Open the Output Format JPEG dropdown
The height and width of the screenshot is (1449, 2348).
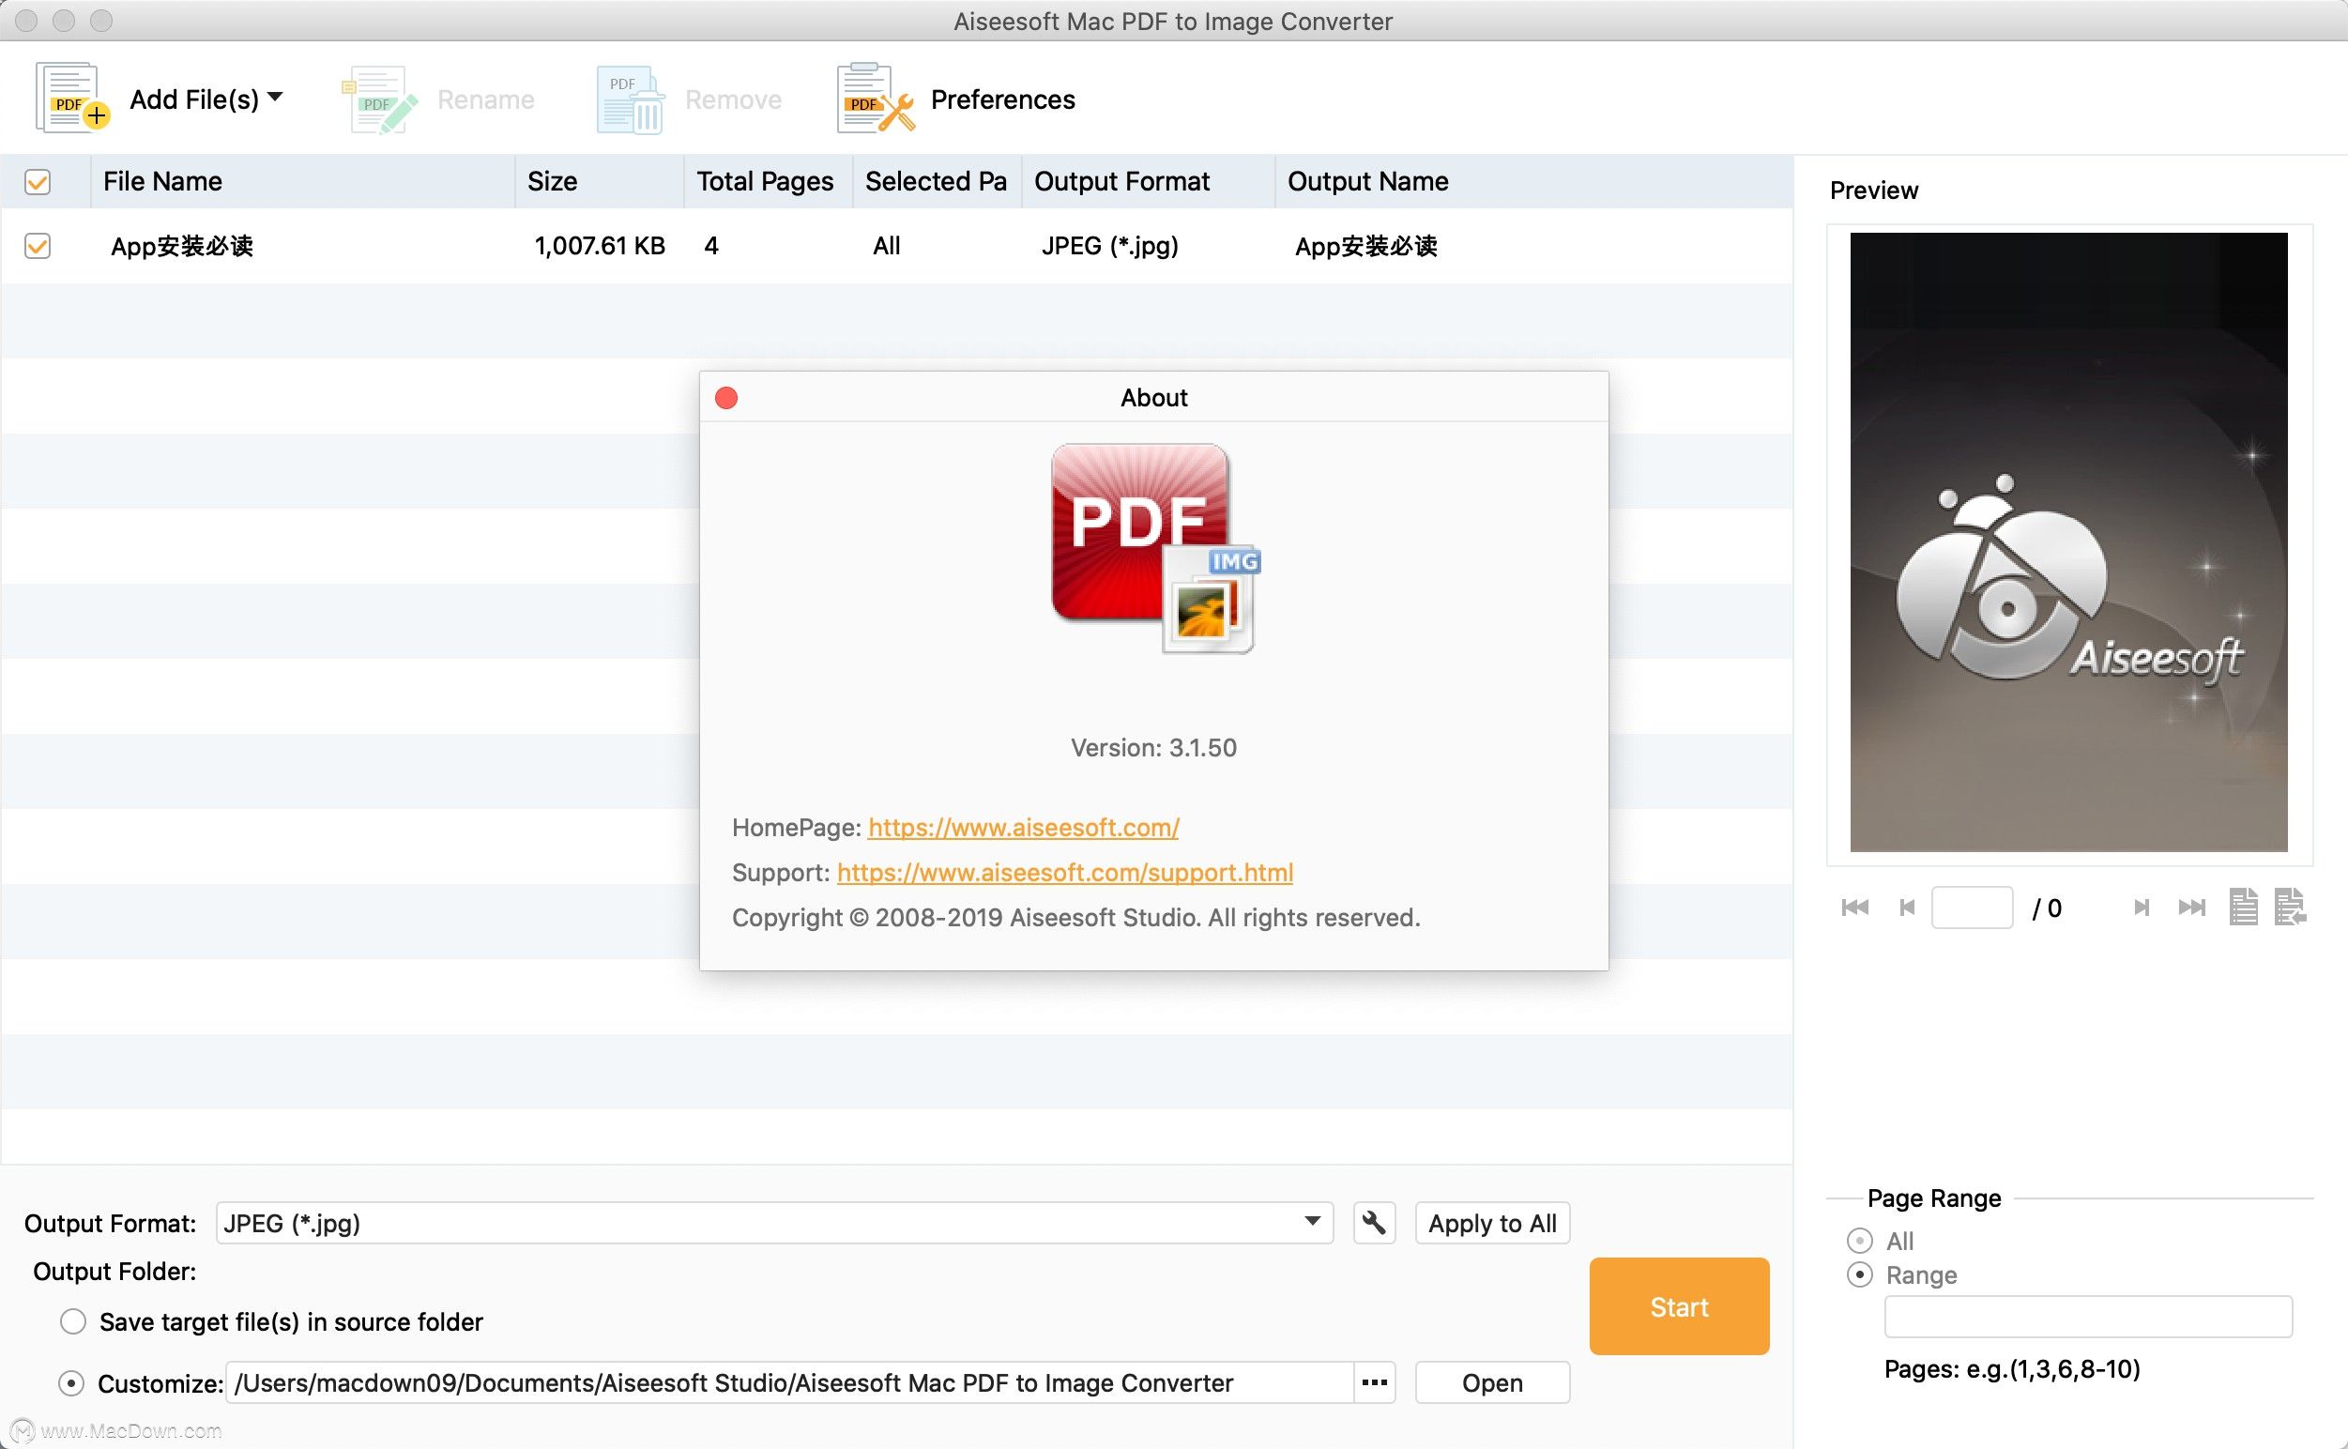[x=1312, y=1222]
